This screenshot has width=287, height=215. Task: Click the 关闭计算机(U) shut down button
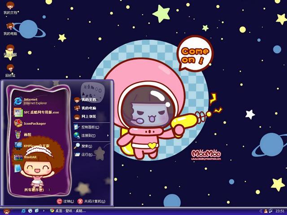pyautogui.click(x=91, y=201)
